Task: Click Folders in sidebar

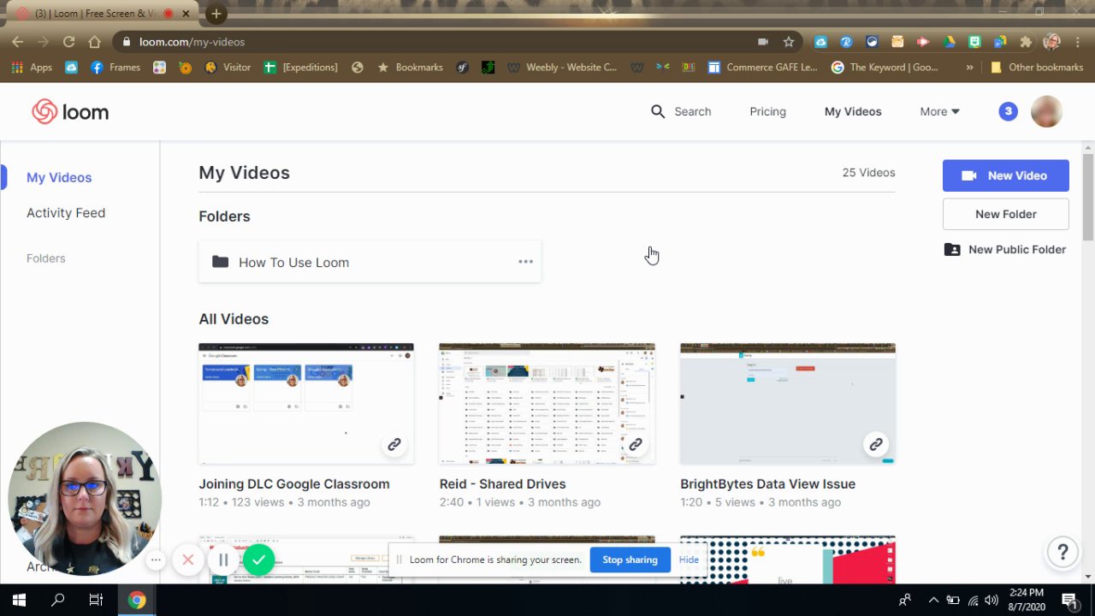Action: point(45,258)
